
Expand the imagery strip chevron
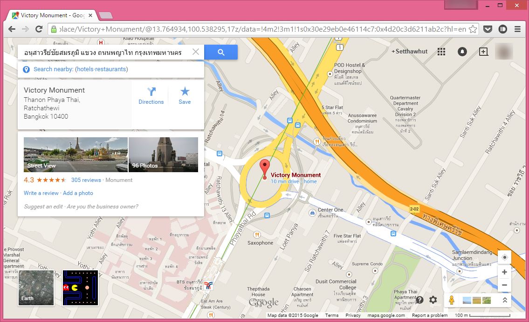point(504,300)
